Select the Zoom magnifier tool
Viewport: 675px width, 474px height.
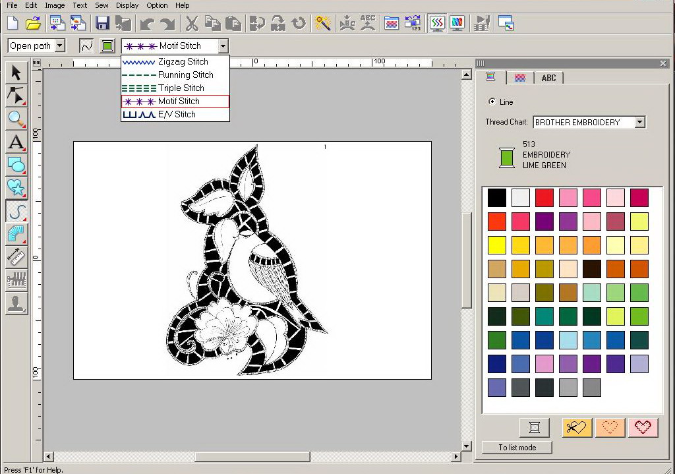[16, 119]
